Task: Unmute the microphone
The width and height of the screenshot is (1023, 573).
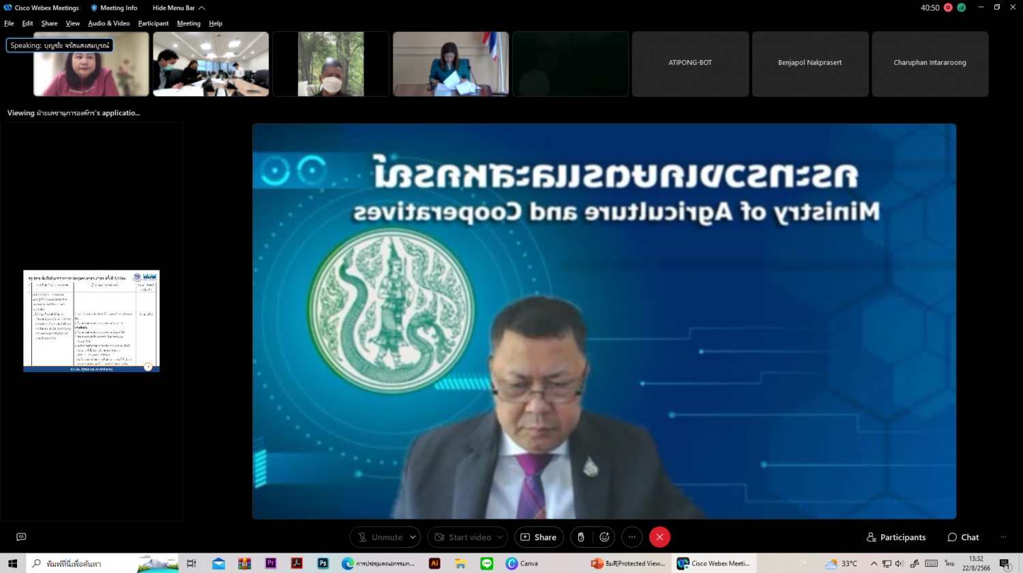Action: tap(380, 537)
